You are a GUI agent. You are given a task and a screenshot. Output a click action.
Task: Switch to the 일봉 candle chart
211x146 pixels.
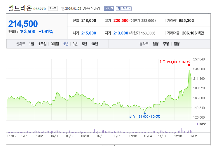click(x=156, y=44)
